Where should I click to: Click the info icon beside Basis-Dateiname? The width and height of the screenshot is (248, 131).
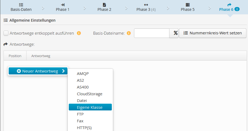coord(129,33)
